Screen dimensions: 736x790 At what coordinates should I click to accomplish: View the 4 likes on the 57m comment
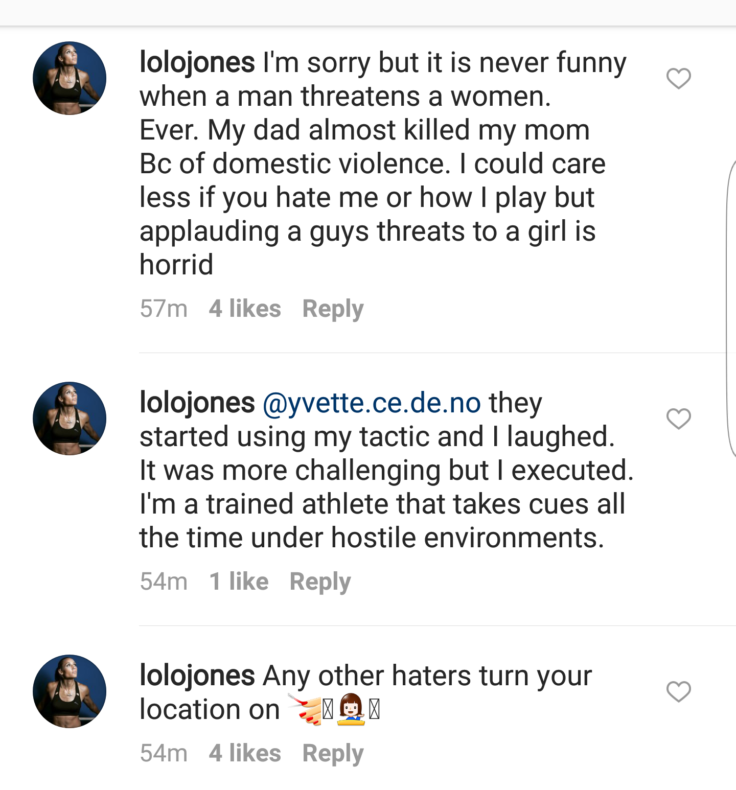click(x=245, y=309)
